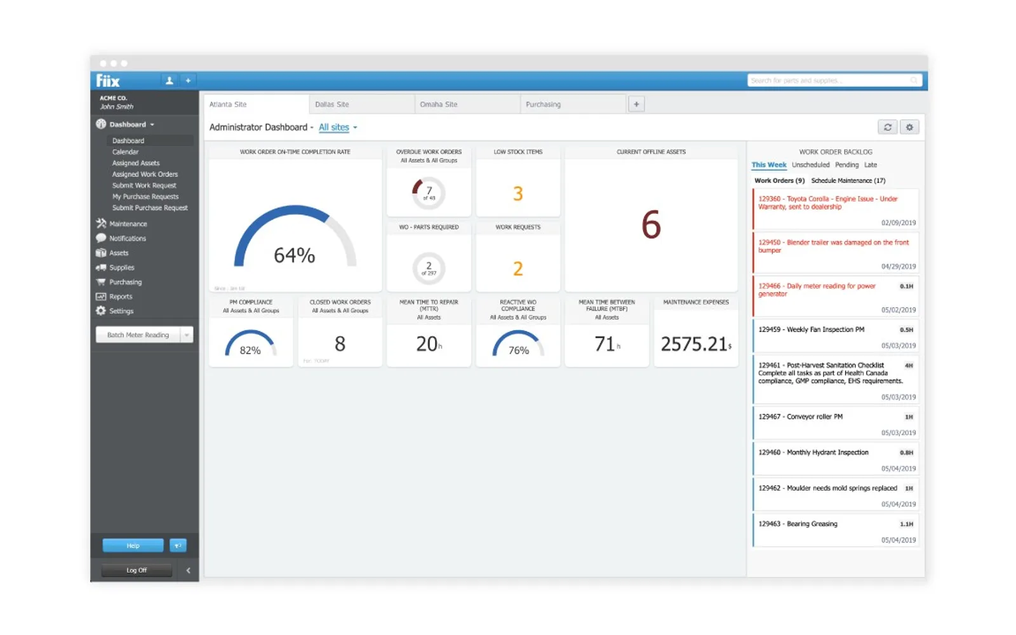Viewport: 1016px width, 635px height.
Task: Expand the Dashboard menu arrow
Action: point(152,125)
